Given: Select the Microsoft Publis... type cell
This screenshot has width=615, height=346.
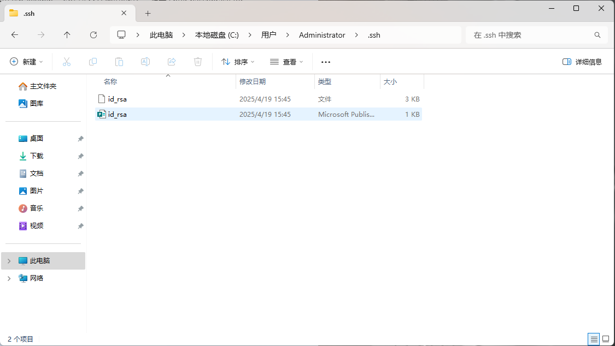Looking at the screenshot, I should point(347,114).
